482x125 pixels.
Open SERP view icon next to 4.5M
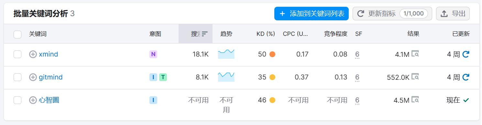[415, 100]
